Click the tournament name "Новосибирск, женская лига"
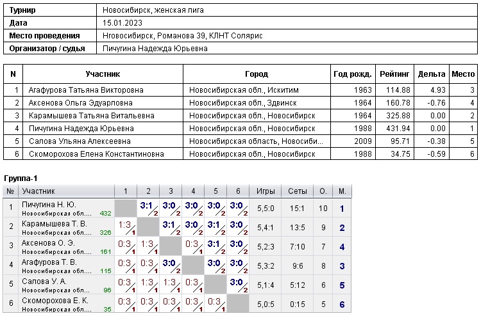The width and height of the screenshot is (481, 316). (155, 10)
